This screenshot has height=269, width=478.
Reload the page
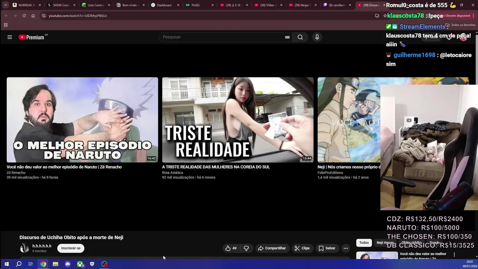coord(24,16)
